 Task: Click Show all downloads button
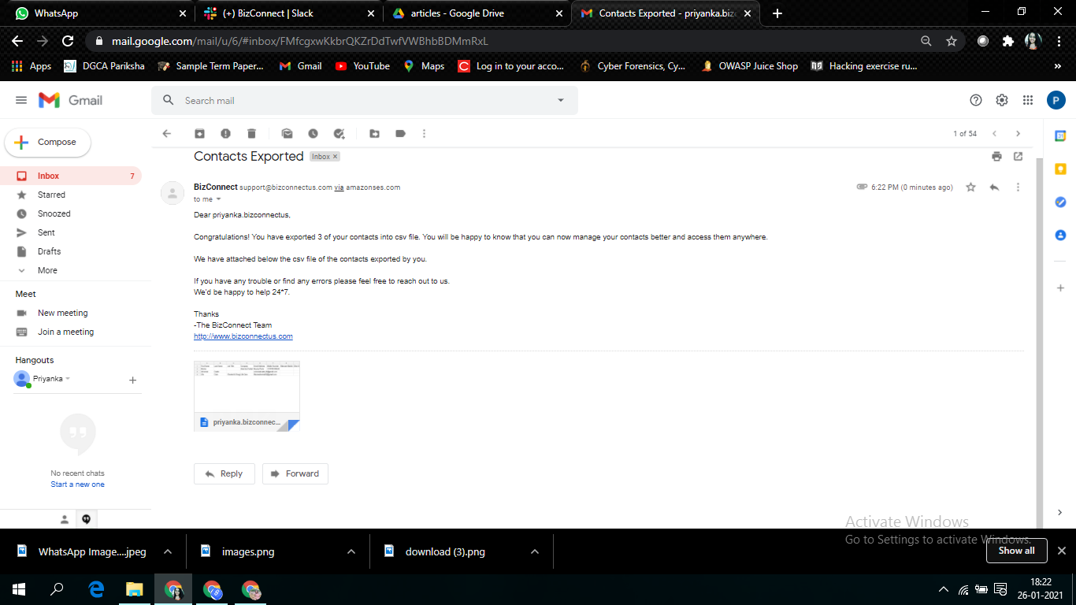coord(1016,551)
